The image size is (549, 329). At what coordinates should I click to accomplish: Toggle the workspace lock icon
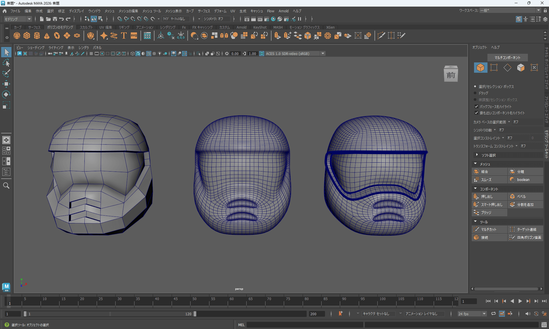545,10
